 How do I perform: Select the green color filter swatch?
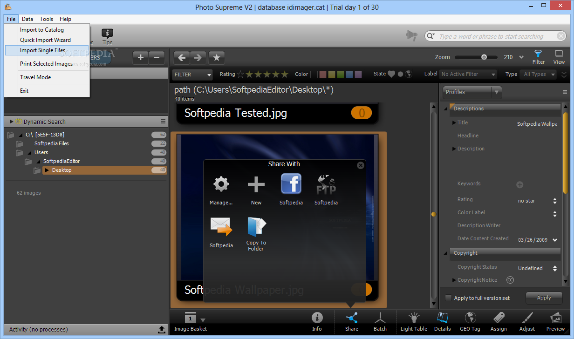coord(341,74)
